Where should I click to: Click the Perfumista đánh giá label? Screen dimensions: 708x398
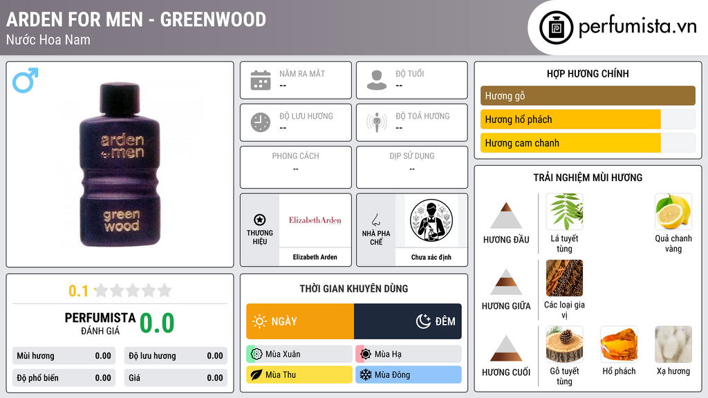click(x=100, y=323)
